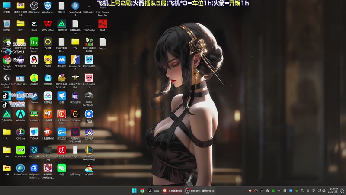
Task: Launch the Wallpaper Engine desktop shortcut
Action: coord(34,171)
